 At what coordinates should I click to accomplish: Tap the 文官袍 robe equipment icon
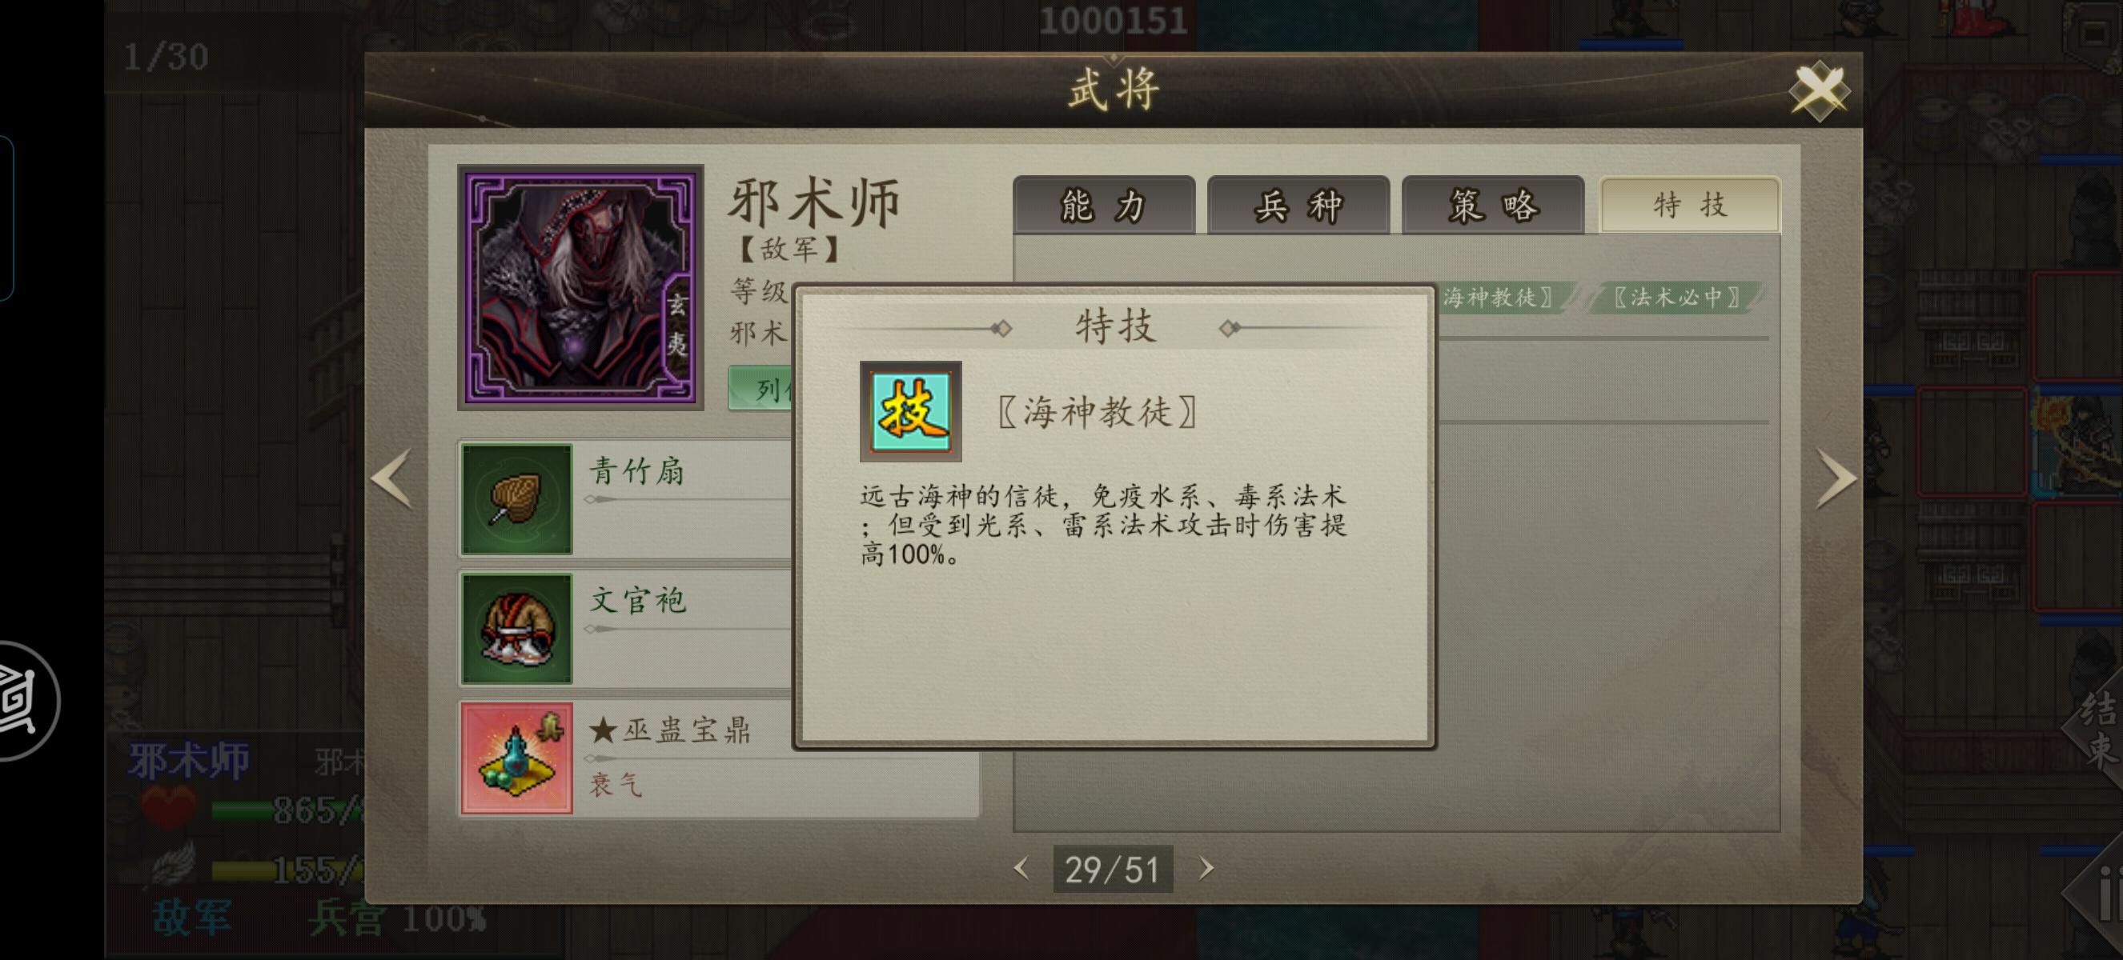coord(516,628)
